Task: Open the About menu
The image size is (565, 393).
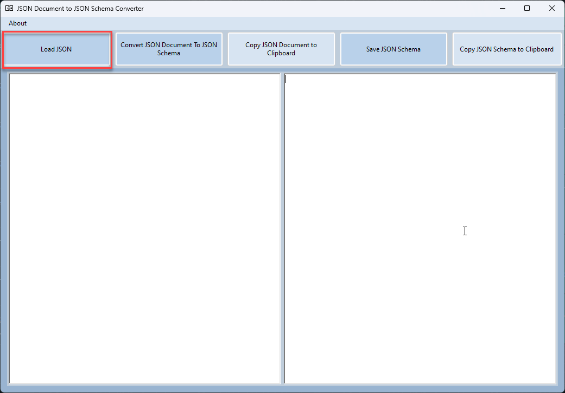Action: (18, 23)
